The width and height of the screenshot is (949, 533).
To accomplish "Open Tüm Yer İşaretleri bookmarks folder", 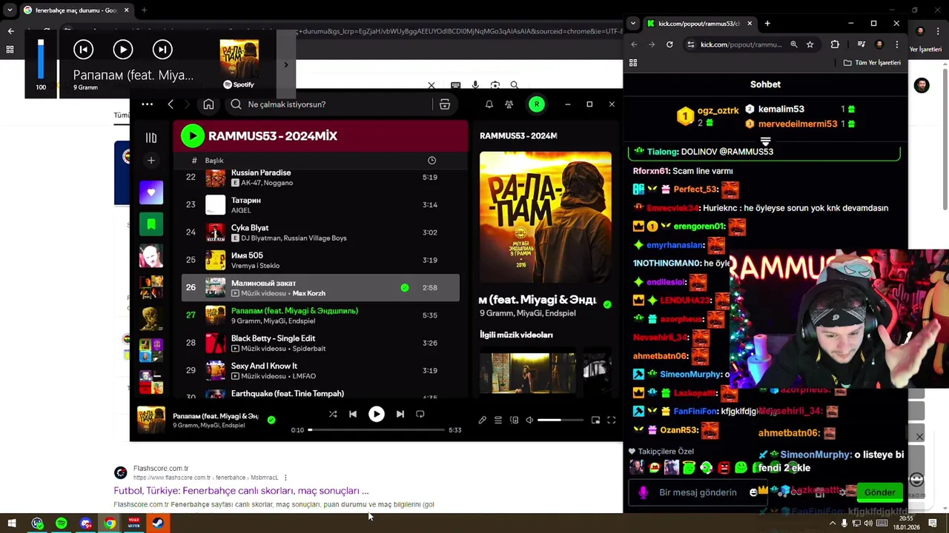I will click(x=872, y=63).
